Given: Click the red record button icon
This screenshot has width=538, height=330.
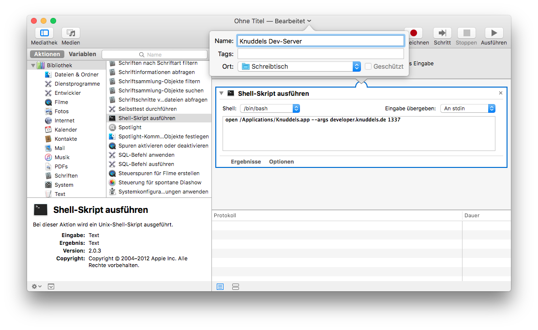Looking at the screenshot, I should click(x=414, y=33).
